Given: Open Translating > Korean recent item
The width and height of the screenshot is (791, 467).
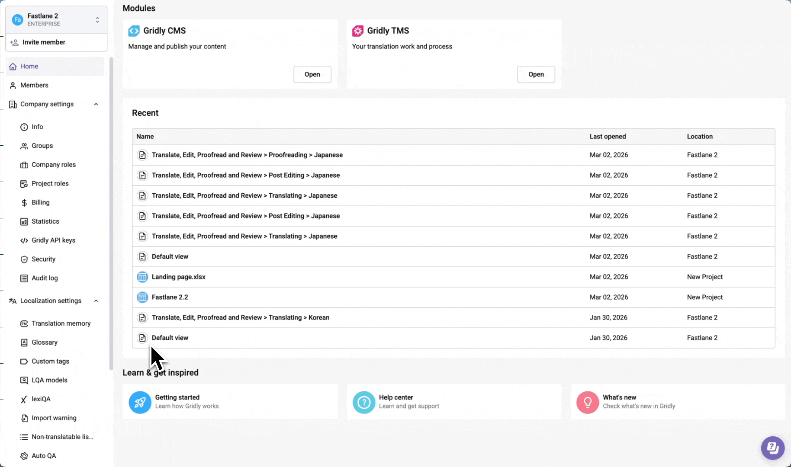Looking at the screenshot, I should pyautogui.click(x=240, y=317).
